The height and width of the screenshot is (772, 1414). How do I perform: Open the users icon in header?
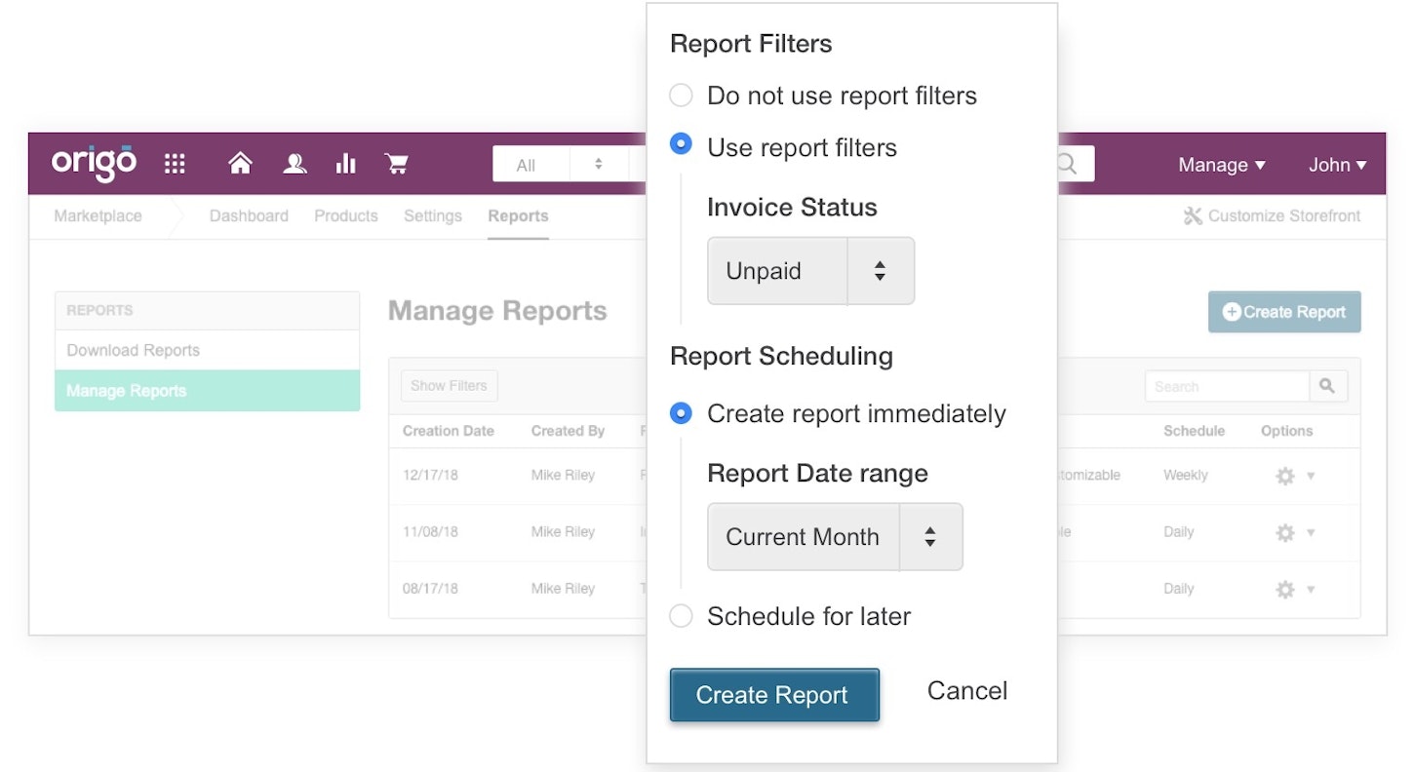click(294, 164)
